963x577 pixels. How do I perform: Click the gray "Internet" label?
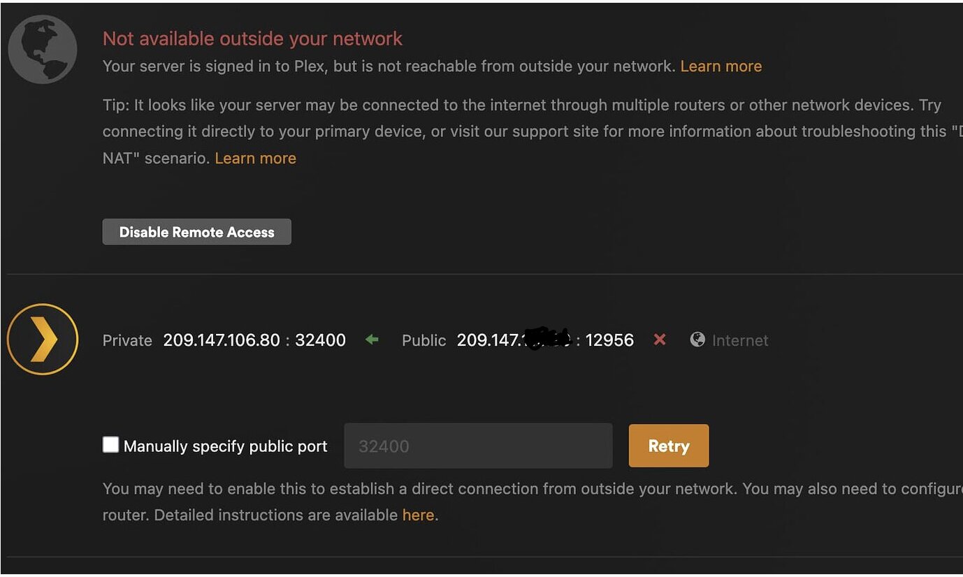tap(740, 341)
